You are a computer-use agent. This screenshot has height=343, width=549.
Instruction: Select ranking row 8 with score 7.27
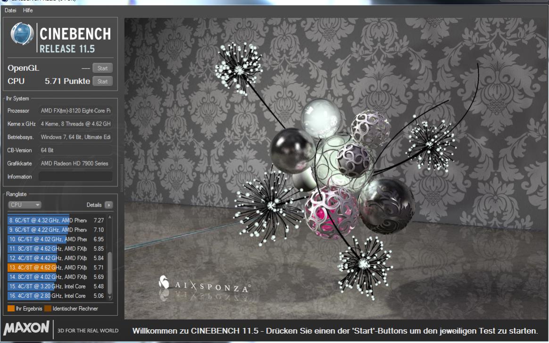57,220
